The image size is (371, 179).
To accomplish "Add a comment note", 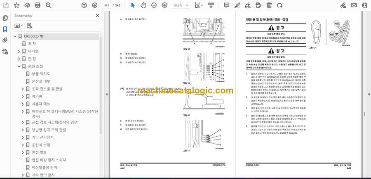I will click(x=227, y=5).
